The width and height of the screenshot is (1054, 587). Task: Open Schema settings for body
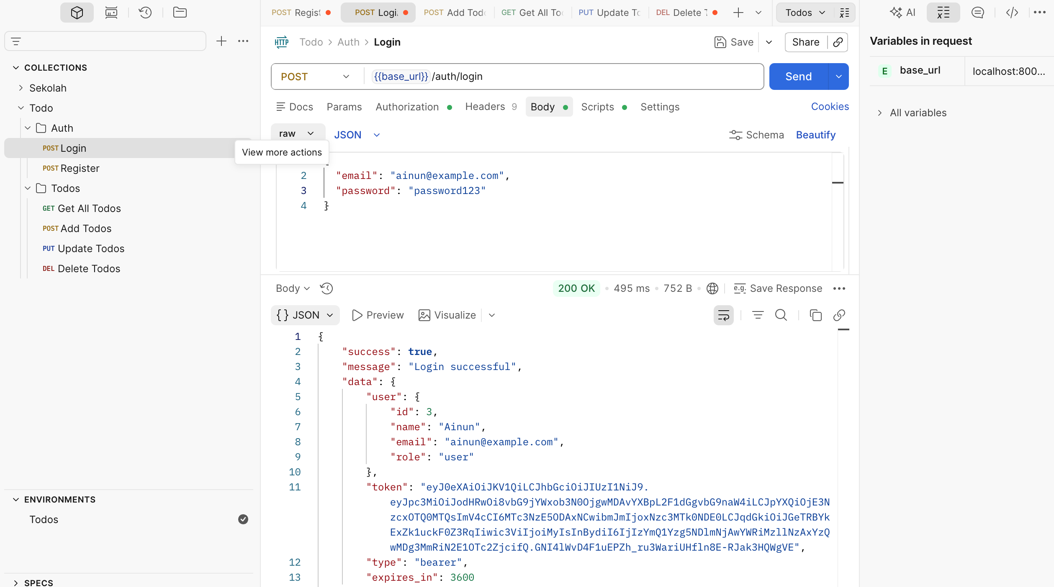tap(757, 135)
